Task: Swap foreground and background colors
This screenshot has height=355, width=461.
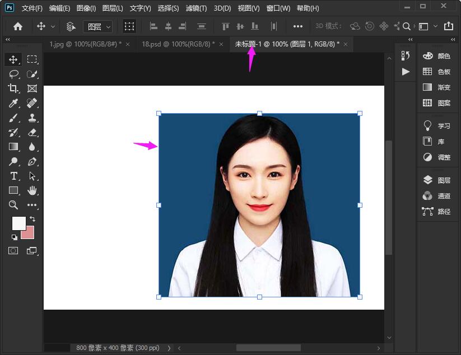Action: click(x=32, y=218)
